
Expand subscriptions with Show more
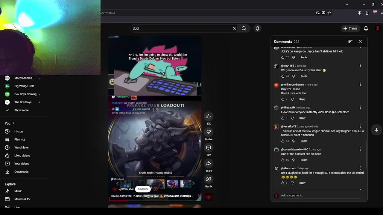(x=22, y=110)
